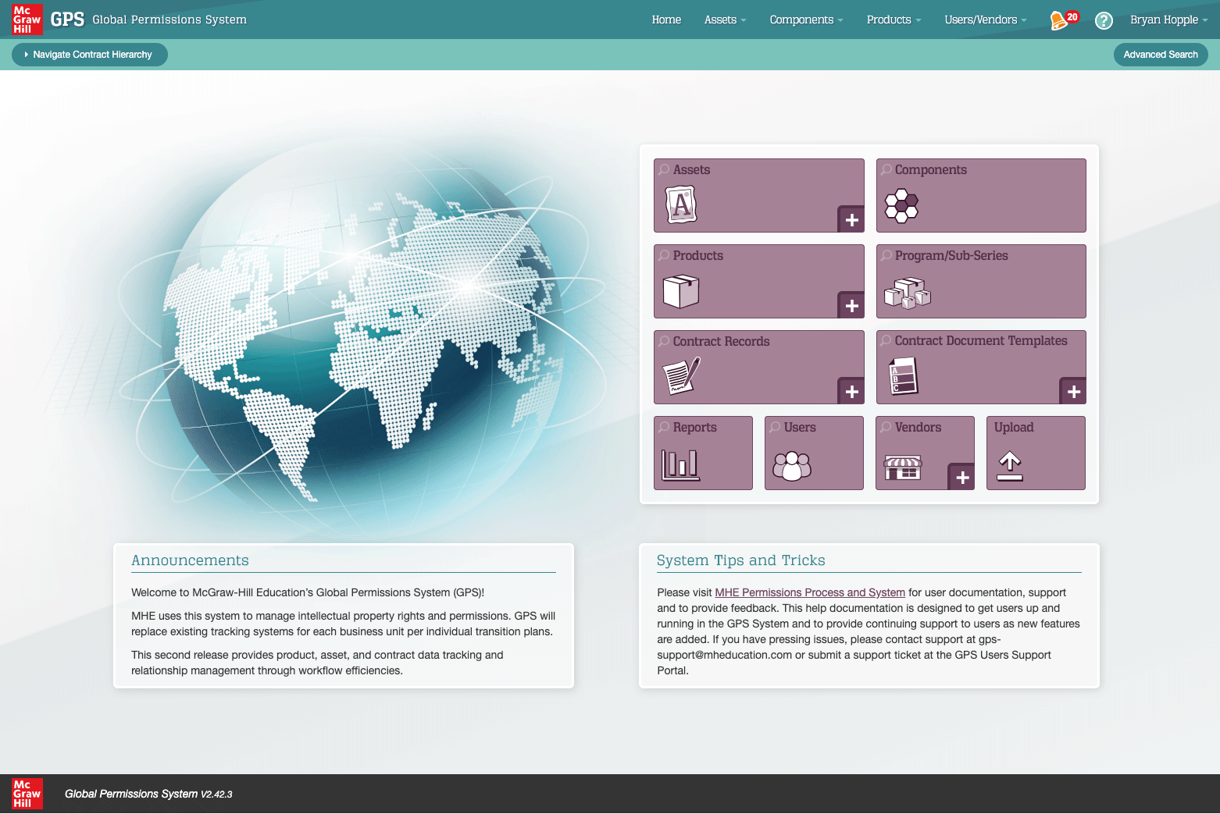Open the help question mark icon
The width and height of the screenshot is (1220, 814).
1103,20
